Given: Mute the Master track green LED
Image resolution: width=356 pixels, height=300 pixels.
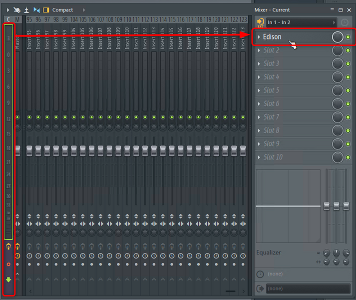Looking at the screenshot, I should [17, 117].
